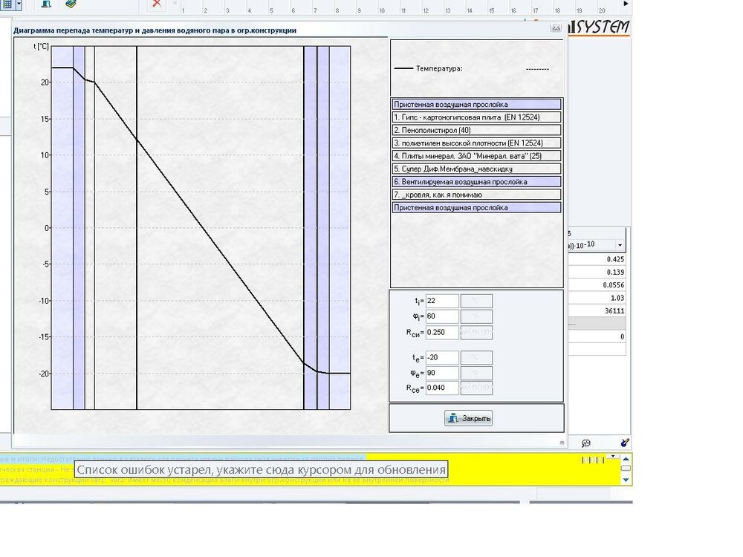Select Супер Диф.Мембрана_навскидку layer entry
743x557 pixels.
tap(476, 169)
